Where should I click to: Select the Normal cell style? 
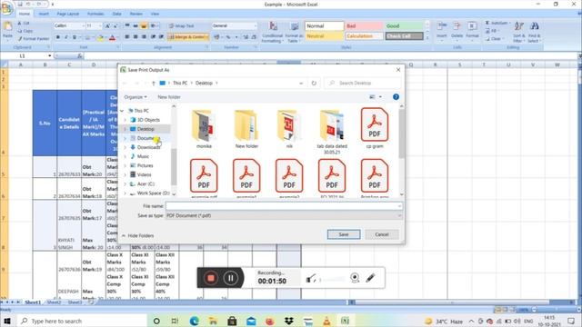point(324,26)
